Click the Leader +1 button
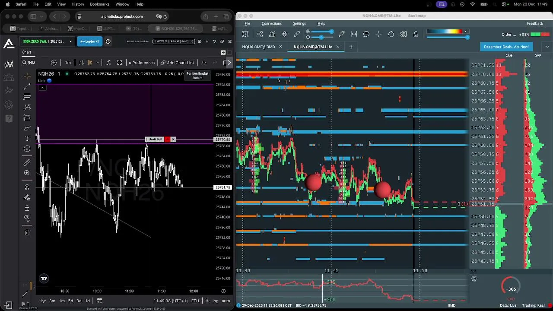Image resolution: width=553 pixels, height=311 pixels. [89, 41]
